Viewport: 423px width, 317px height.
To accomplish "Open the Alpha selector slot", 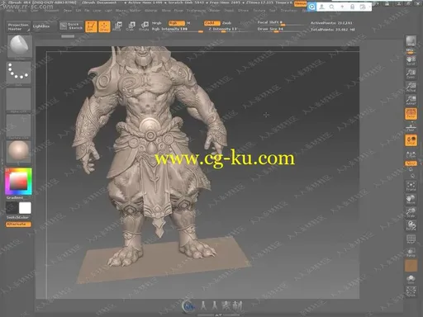I will (x=18, y=100).
